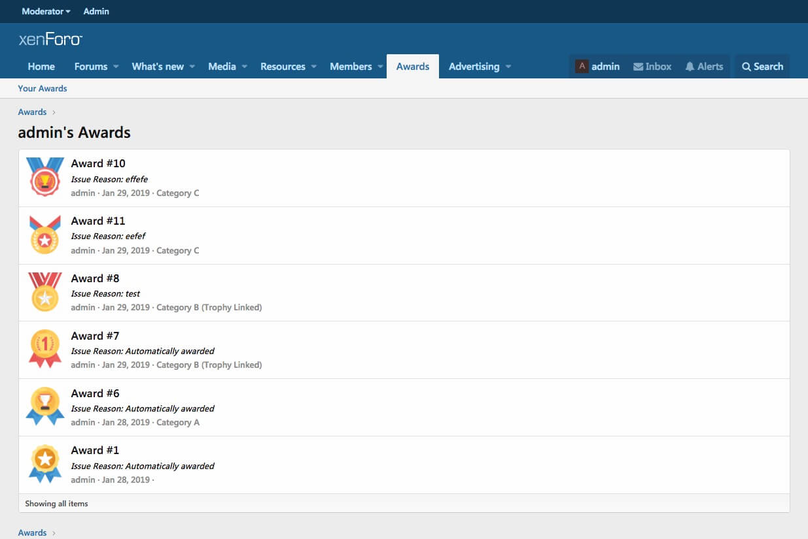Click the xenForo logo
808x539 pixels.
(x=50, y=40)
